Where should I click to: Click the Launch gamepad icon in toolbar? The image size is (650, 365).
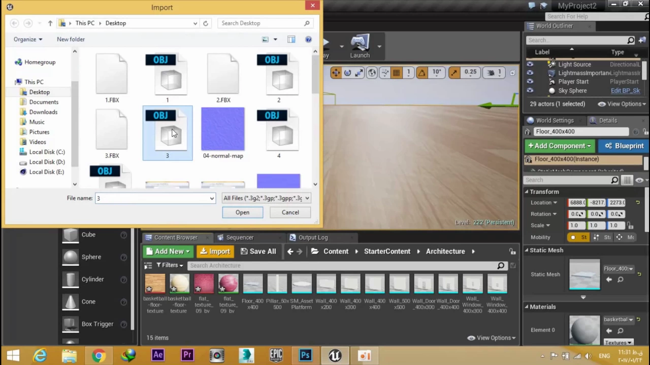(x=360, y=43)
